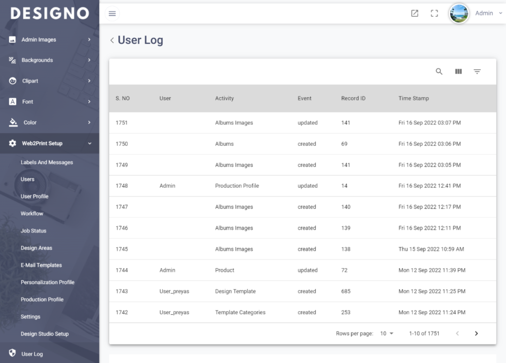Click the updated event in row 1744

(x=307, y=270)
